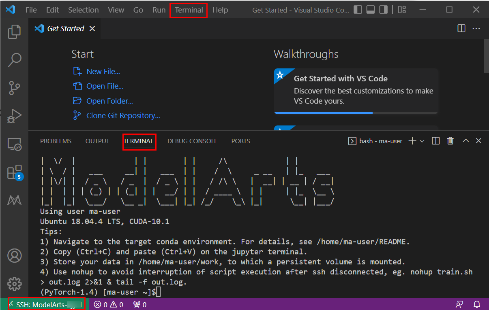Select the bash - ma-user terminal
Viewport: 489px width, 310px height.
(375, 141)
